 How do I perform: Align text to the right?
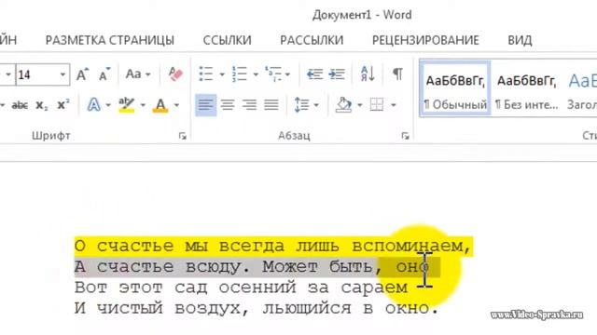250,105
